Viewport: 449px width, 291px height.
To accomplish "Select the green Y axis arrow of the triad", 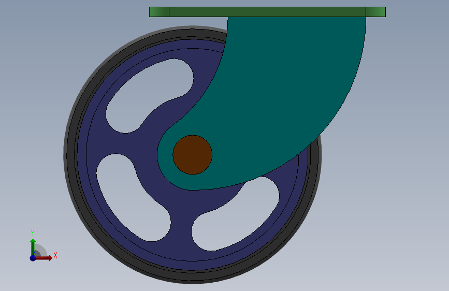I will (x=33, y=246).
